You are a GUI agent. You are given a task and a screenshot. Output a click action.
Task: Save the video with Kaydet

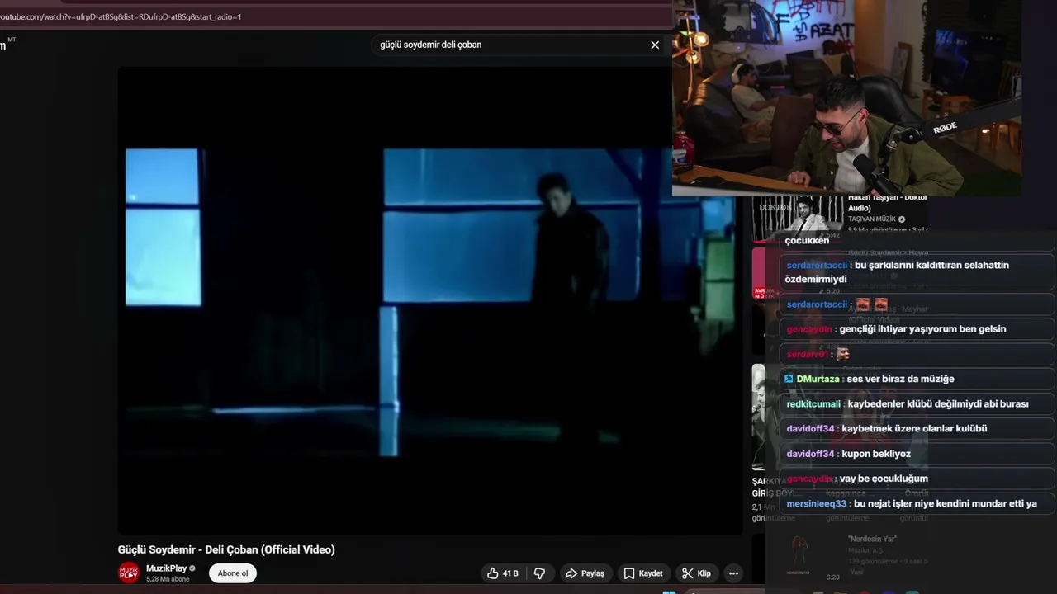[x=643, y=573]
